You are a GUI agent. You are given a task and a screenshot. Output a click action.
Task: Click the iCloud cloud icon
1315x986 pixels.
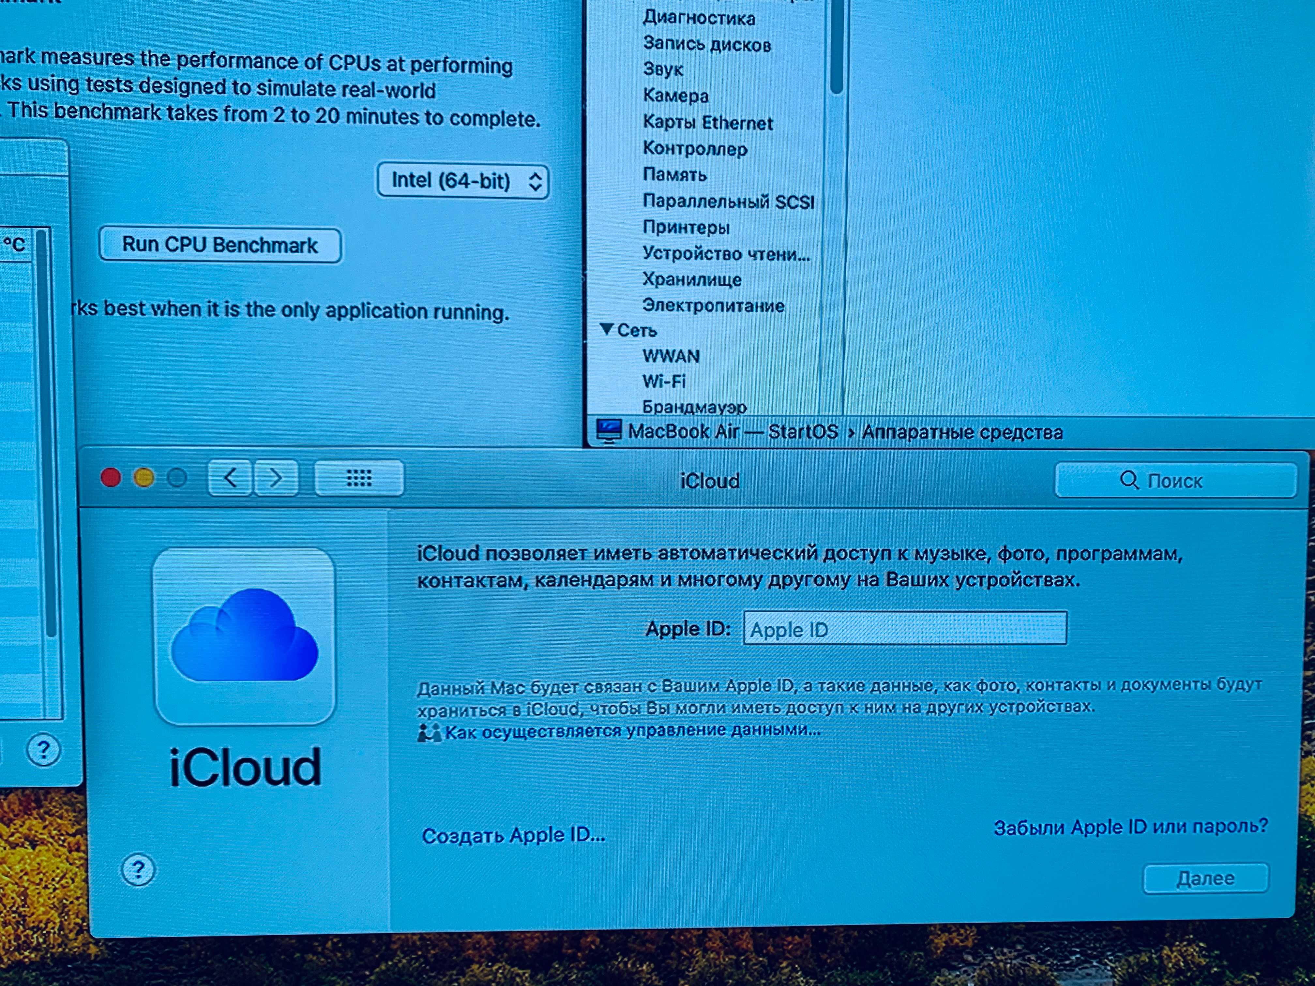(x=244, y=635)
